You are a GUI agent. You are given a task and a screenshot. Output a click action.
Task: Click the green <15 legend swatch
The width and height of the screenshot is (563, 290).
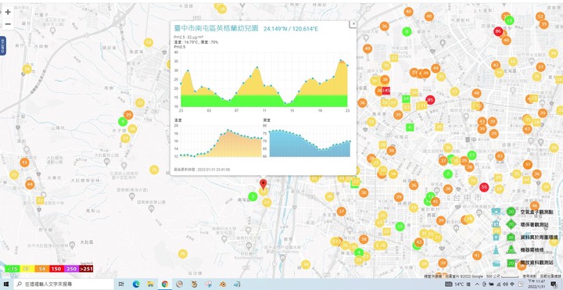coord(13,269)
